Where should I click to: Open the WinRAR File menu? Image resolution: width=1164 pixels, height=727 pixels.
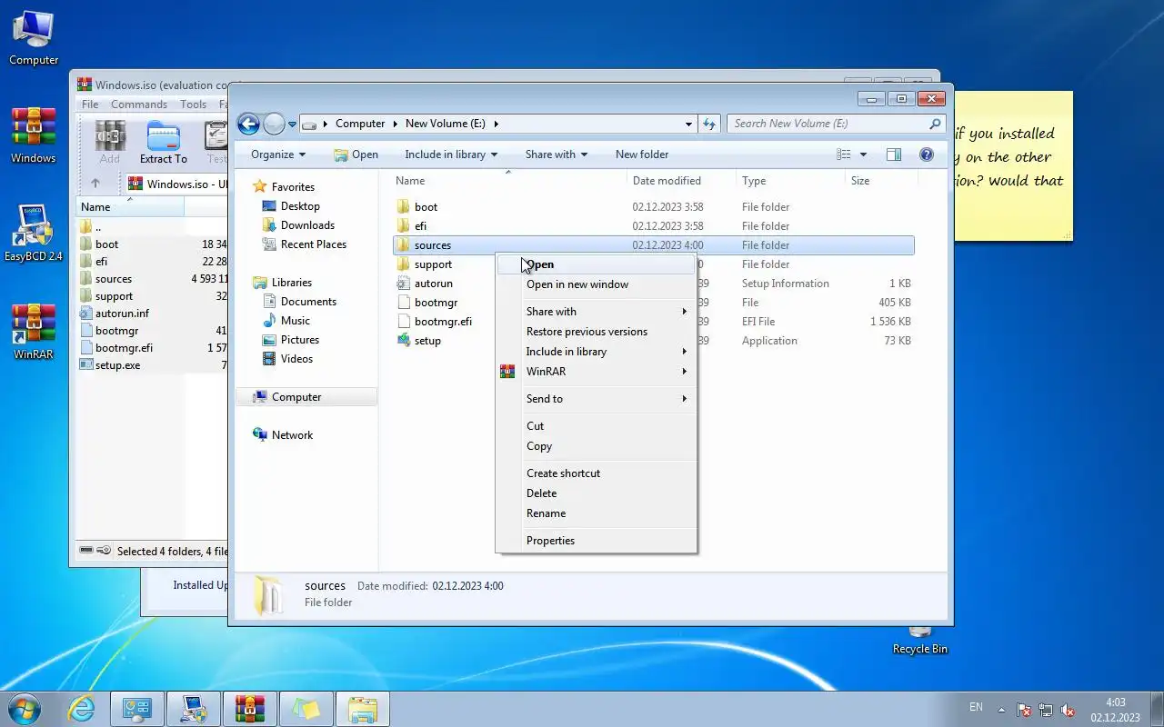pyautogui.click(x=90, y=105)
